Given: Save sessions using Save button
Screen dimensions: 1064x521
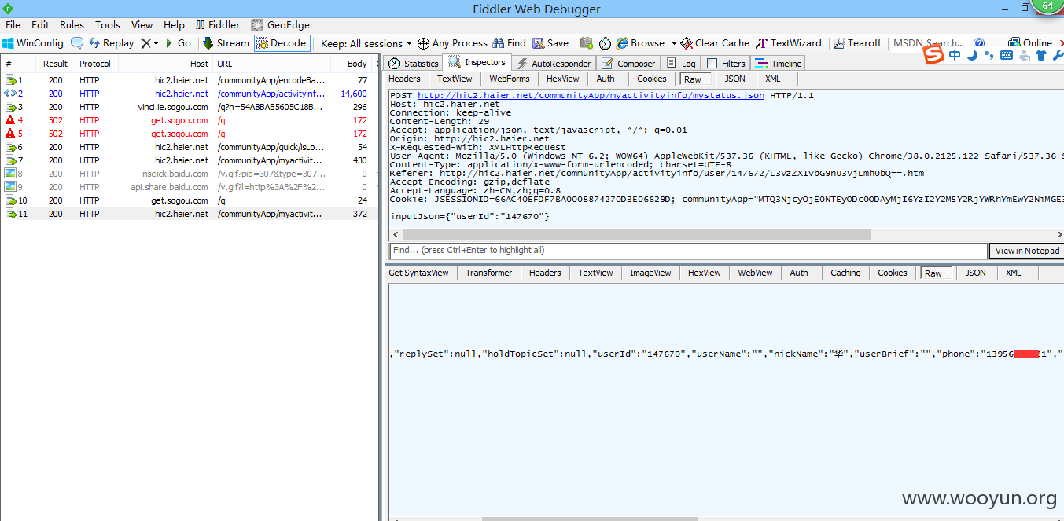Looking at the screenshot, I should pyautogui.click(x=550, y=43).
